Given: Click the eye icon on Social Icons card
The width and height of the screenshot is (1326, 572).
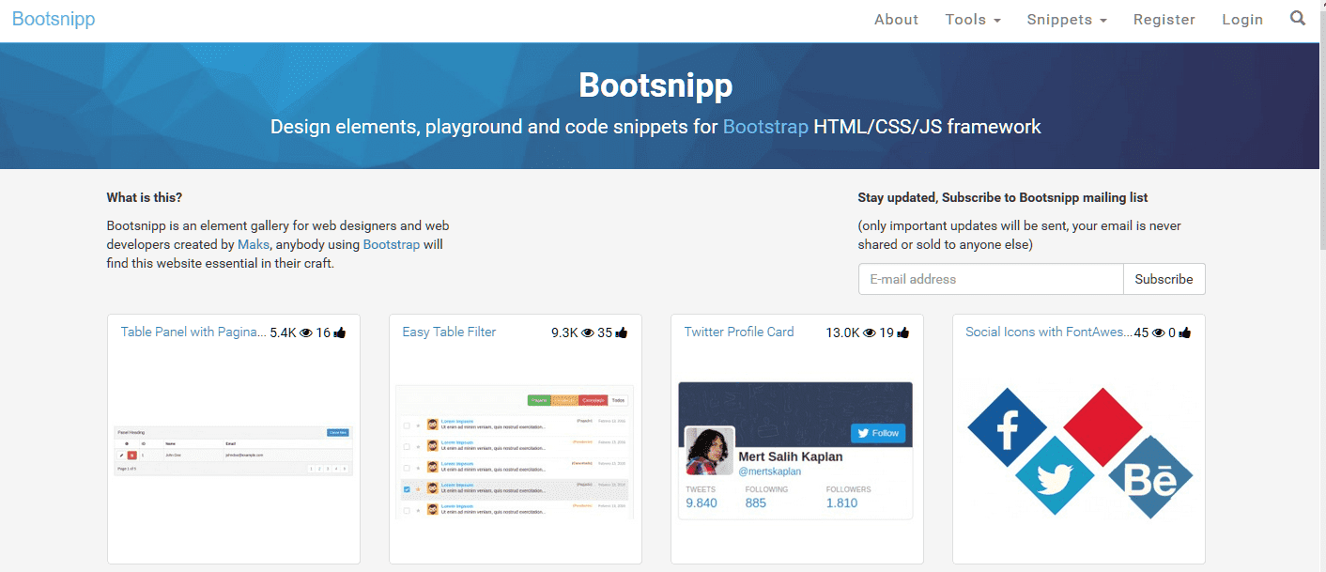Looking at the screenshot, I should pos(1159,332).
